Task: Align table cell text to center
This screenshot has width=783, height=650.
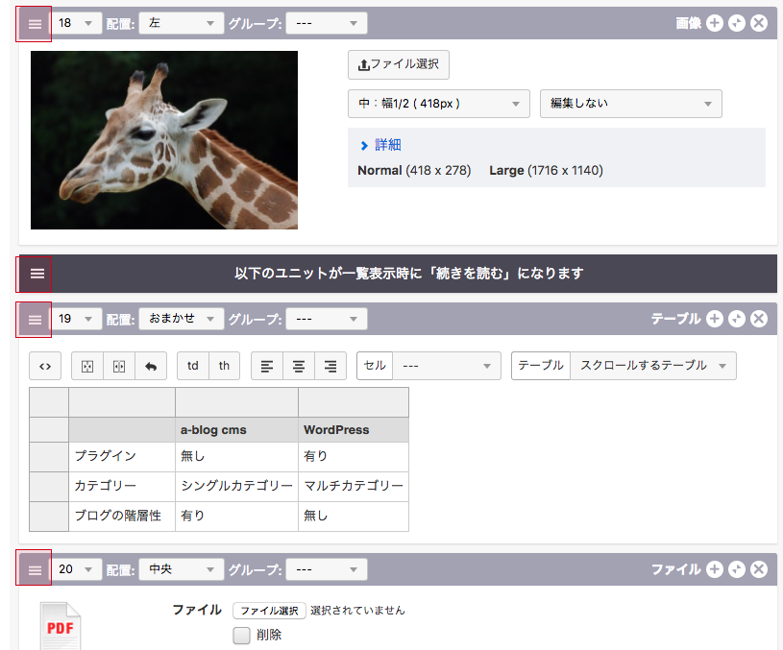Action: pos(299,366)
